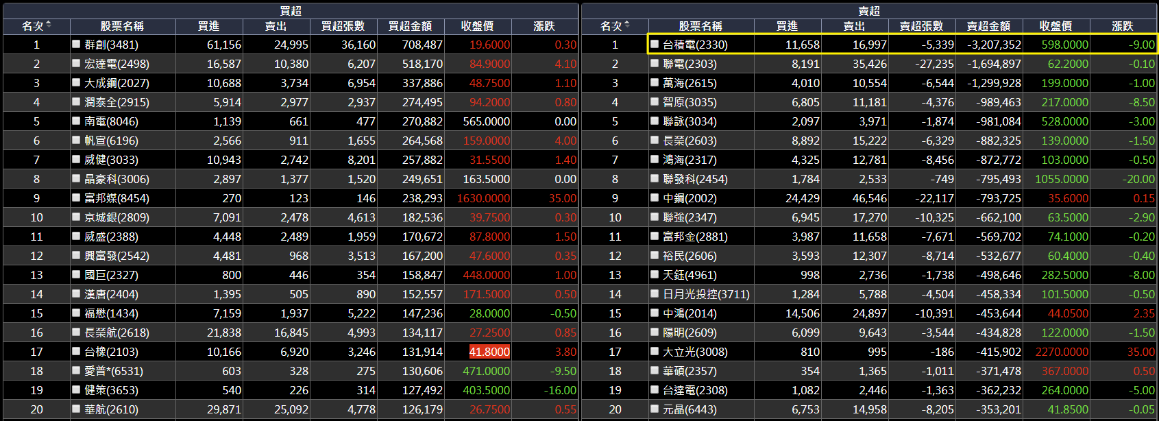
Task: Open stock 裕民(2606) row
Action: tap(869, 255)
